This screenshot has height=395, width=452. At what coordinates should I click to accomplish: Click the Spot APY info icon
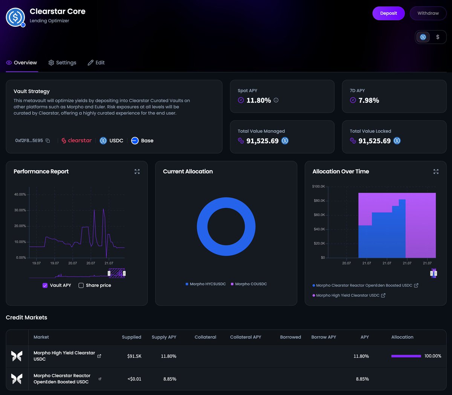pos(276,100)
